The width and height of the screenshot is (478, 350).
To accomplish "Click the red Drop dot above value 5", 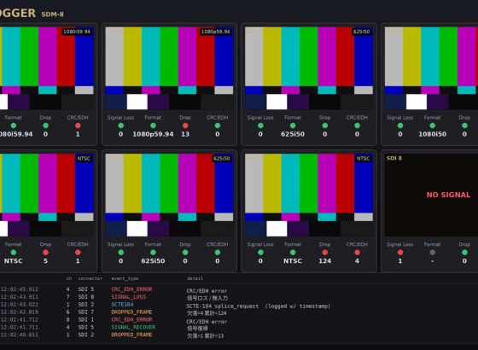I will [x=45, y=253].
